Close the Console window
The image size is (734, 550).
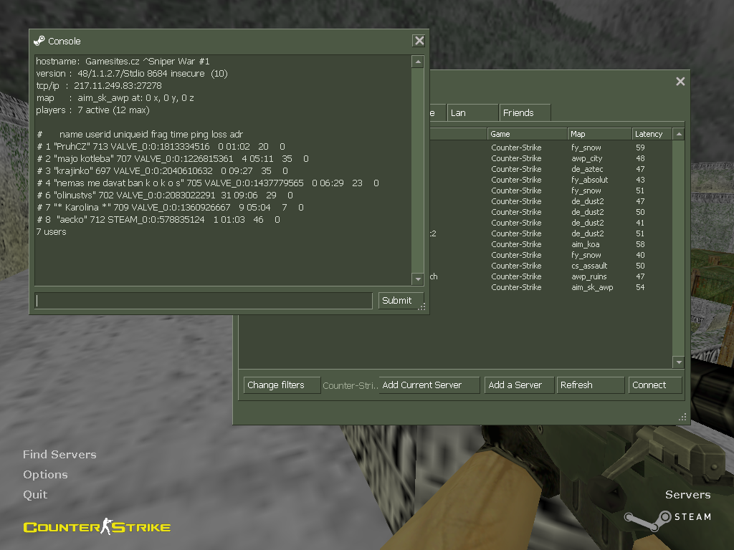point(419,41)
